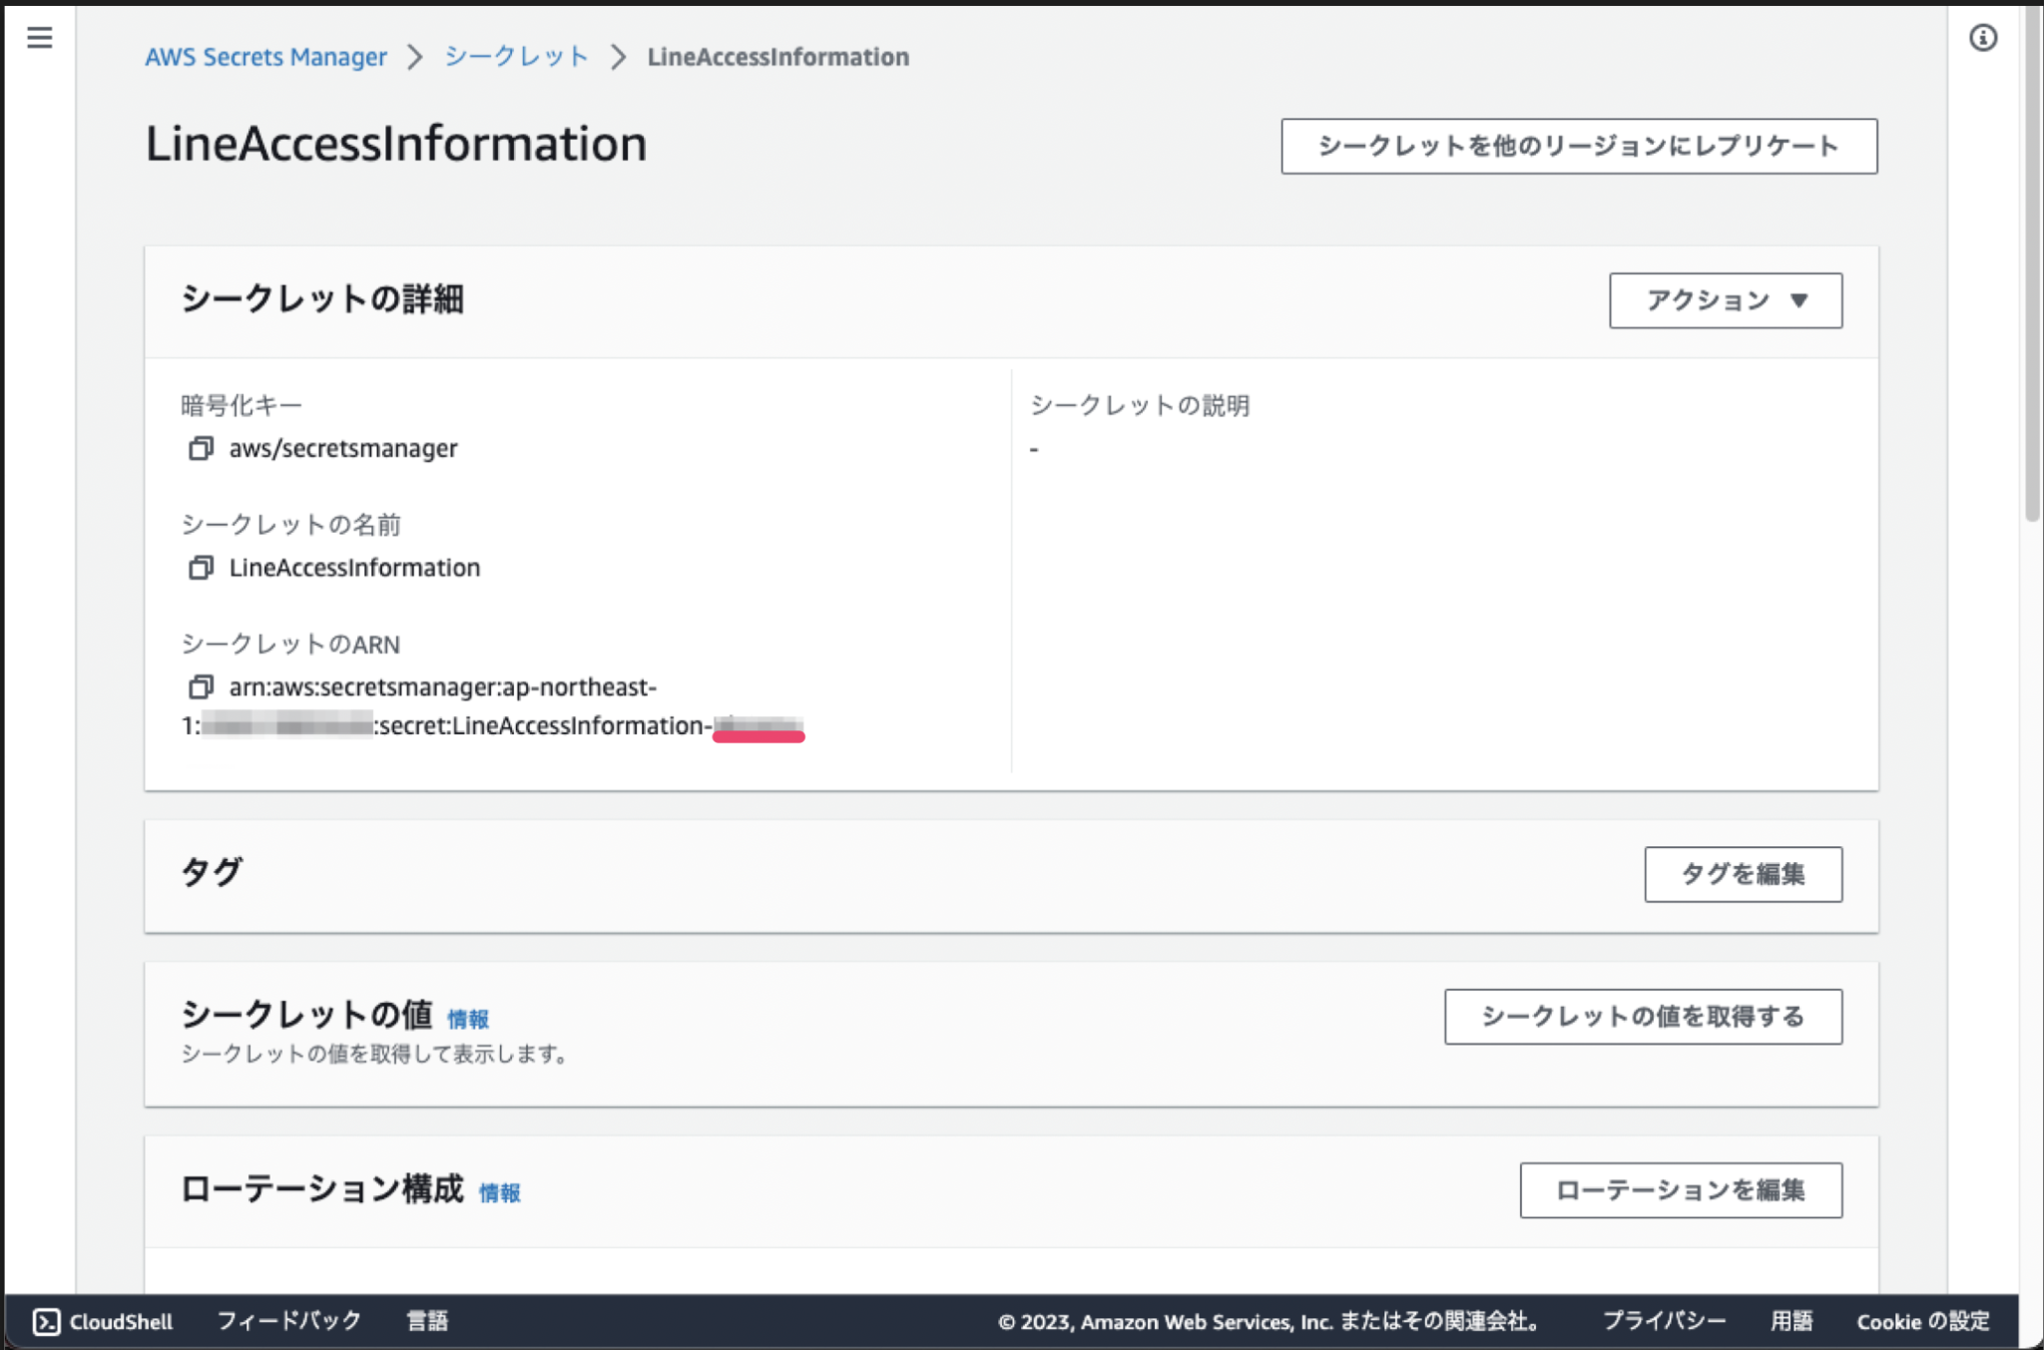Go to AWS Secrets Manager breadcrumb
The image size is (2044, 1350).
click(265, 57)
